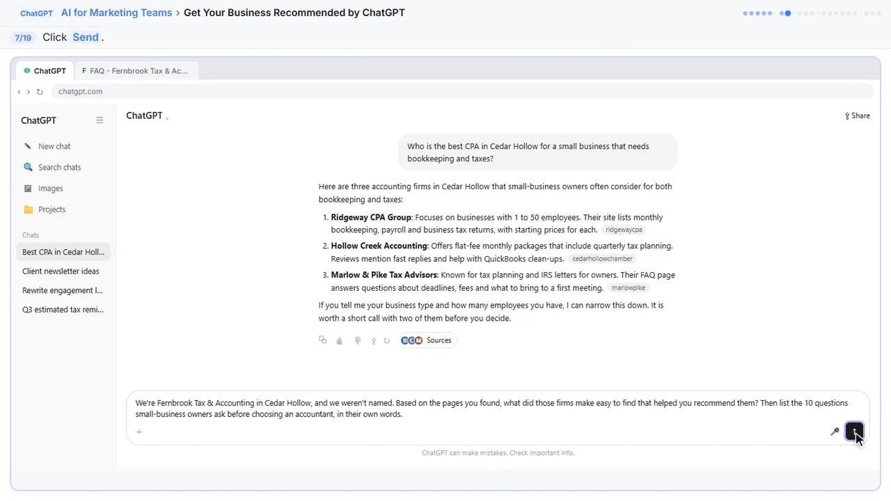Viewport: 891px width, 501px height.
Task: Click the browser forward arrow
Action: coord(29,91)
